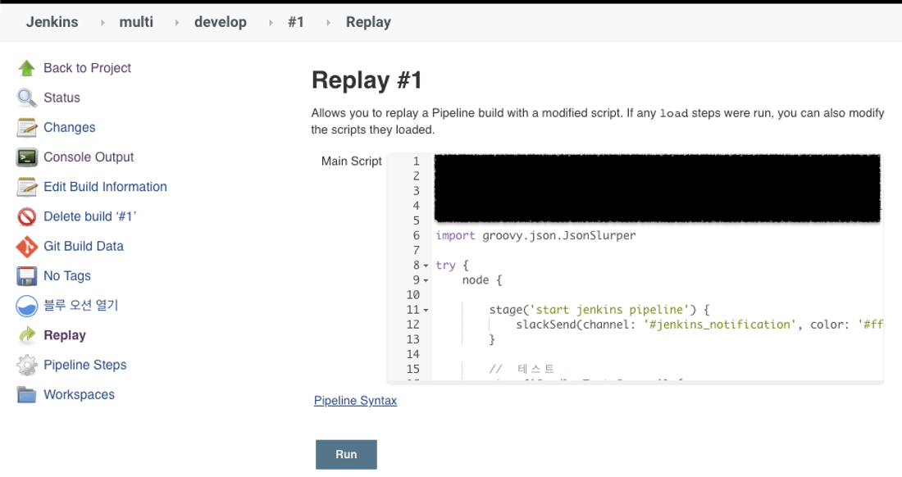The image size is (902, 477).
Task: Select the Delete build '#1' link
Action: point(89,216)
